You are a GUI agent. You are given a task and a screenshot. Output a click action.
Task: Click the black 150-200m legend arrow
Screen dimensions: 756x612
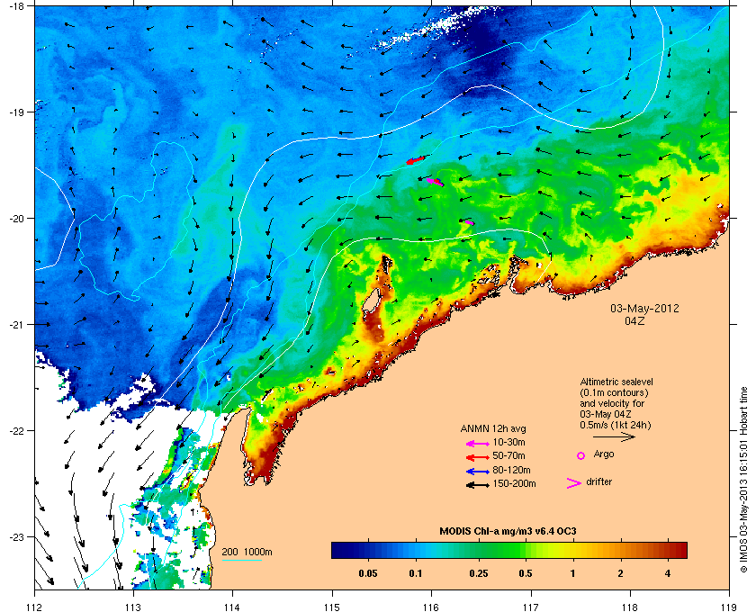click(x=478, y=485)
